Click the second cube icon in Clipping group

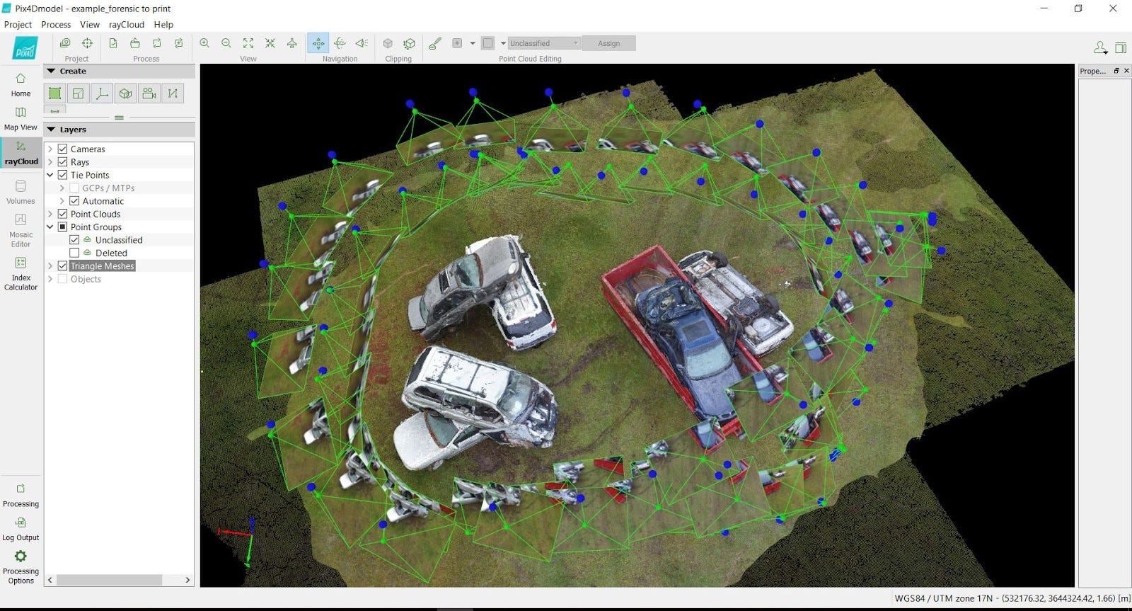(409, 43)
